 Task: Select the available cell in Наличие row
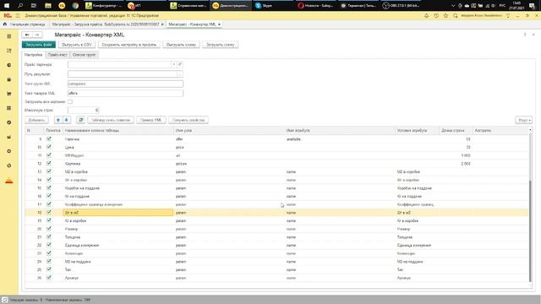tap(340, 138)
